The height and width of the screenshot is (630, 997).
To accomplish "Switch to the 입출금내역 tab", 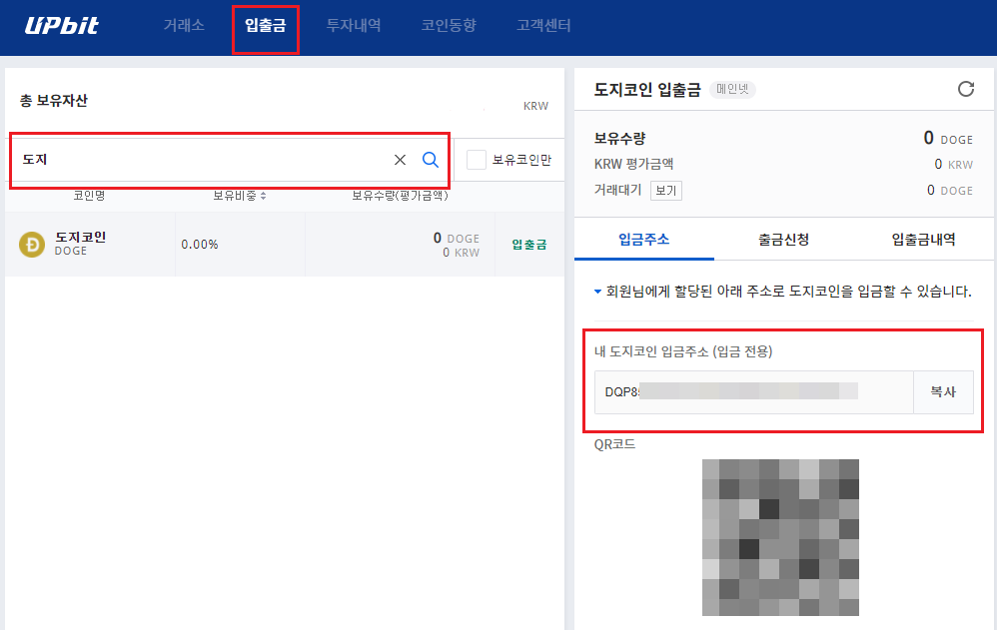I will point(924,240).
